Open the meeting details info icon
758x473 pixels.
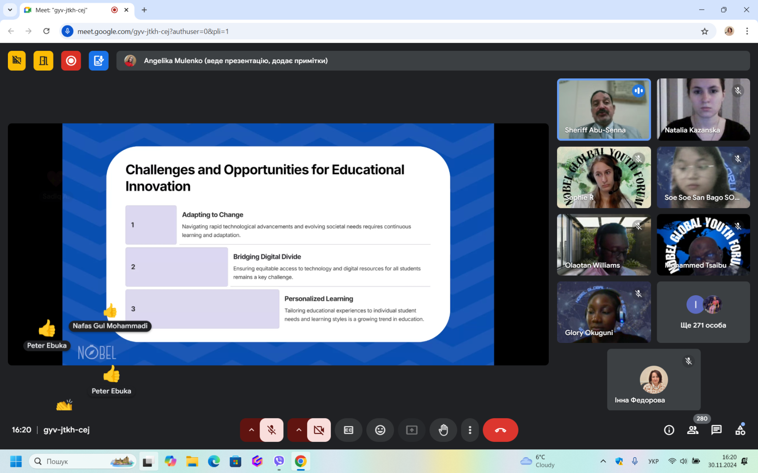(669, 430)
